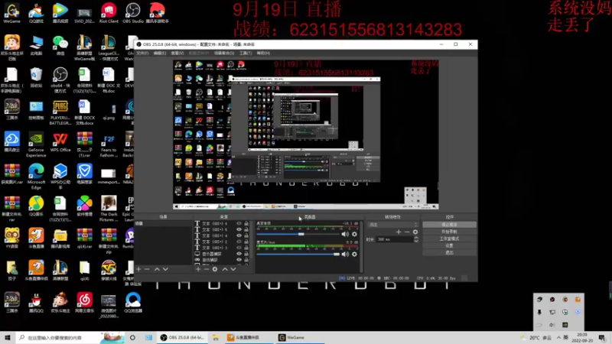Open WPS Office desktop icon
The width and height of the screenshot is (612, 344).
click(60, 142)
